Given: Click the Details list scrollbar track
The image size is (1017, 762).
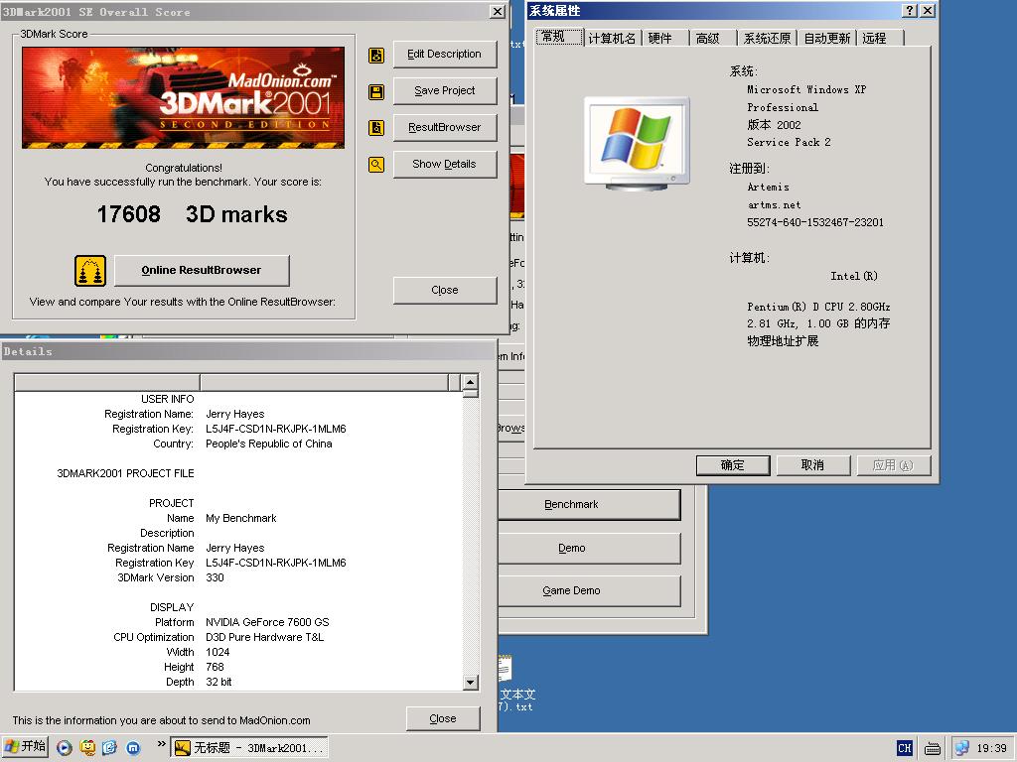Looking at the screenshot, I should [471, 535].
